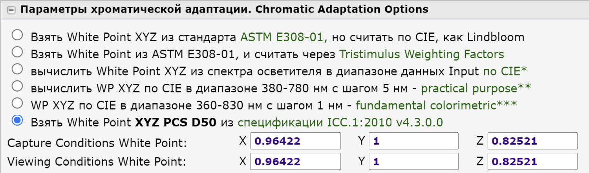The height and width of the screenshot is (173, 589).
Task: Select ASTM E308-01 Lindbloom white point option
Action: [17, 36]
